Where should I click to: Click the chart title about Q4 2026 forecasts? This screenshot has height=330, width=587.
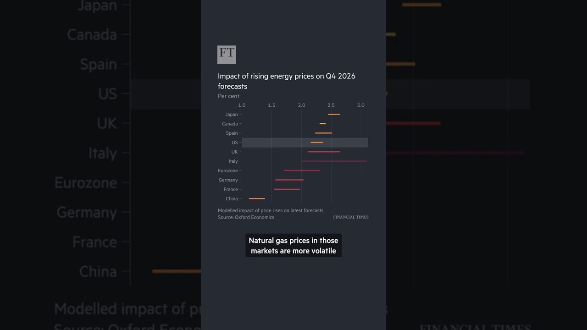(x=286, y=81)
